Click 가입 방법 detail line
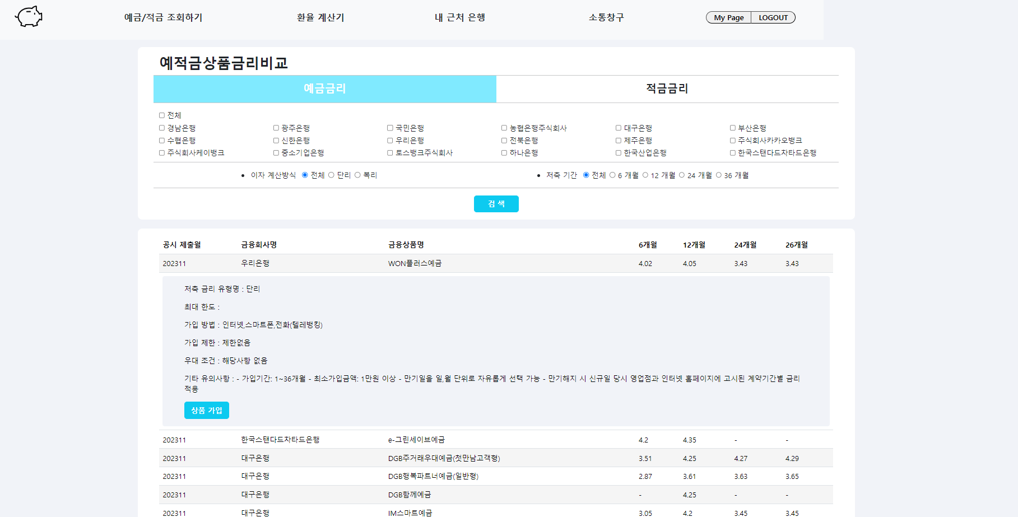 [254, 325]
